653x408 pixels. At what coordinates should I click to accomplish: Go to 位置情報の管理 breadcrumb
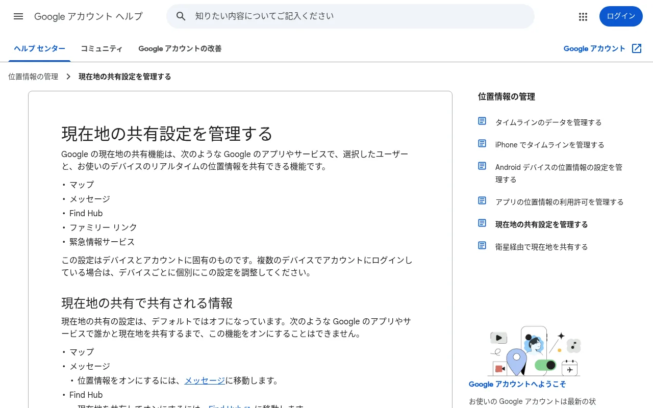(33, 76)
